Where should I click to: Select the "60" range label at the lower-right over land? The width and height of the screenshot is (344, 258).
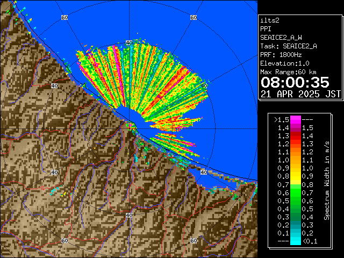point(193,240)
